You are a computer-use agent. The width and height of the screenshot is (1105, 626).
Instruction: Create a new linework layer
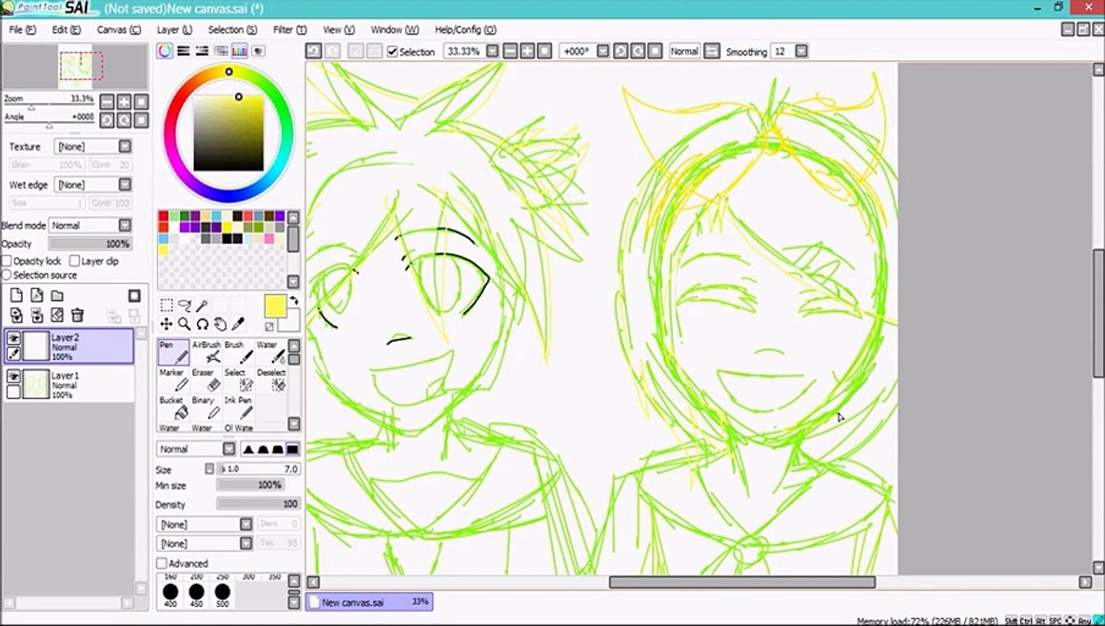tap(37, 296)
